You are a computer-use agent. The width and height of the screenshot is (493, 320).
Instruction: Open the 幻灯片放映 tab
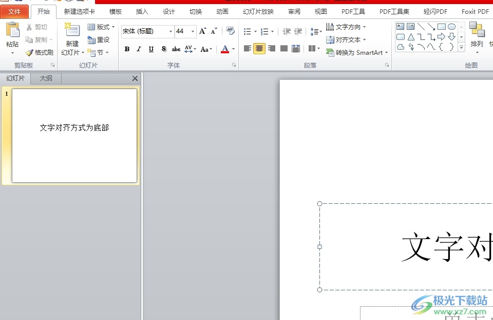(x=258, y=12)
